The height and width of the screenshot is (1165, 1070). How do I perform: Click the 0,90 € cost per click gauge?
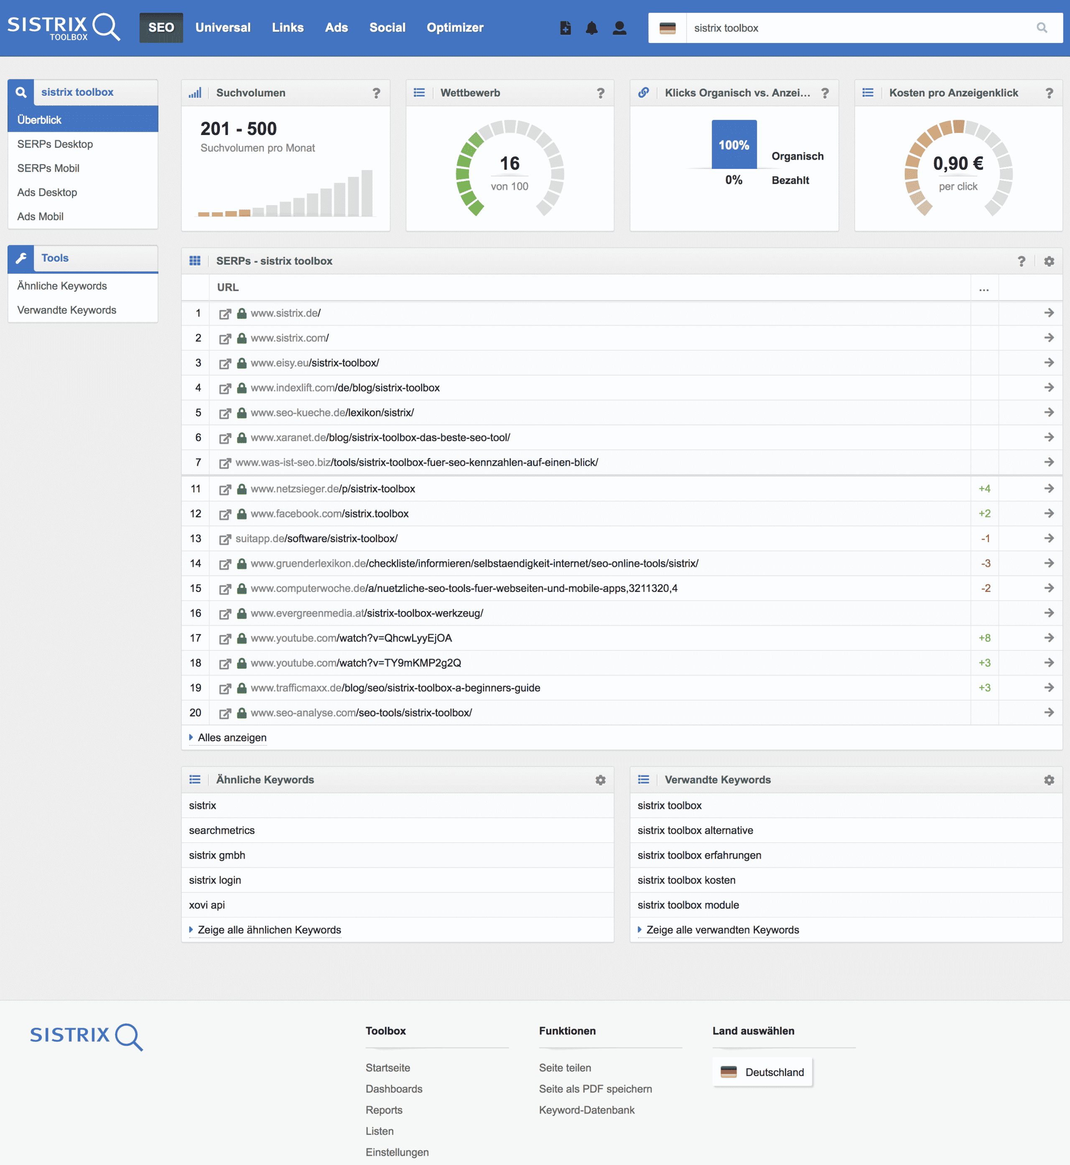click(x=958, y=168)
